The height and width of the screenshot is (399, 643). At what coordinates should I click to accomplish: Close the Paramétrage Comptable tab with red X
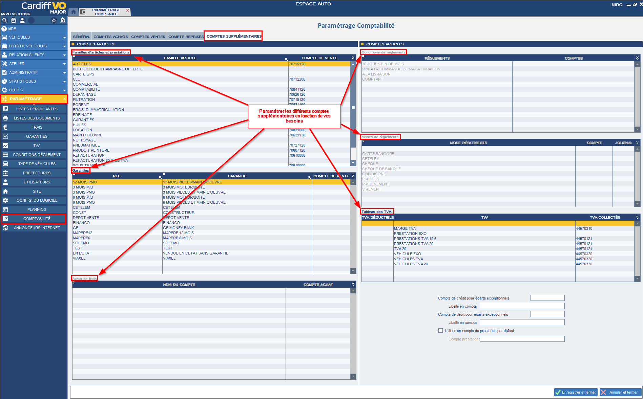click(x=128, y=10)
